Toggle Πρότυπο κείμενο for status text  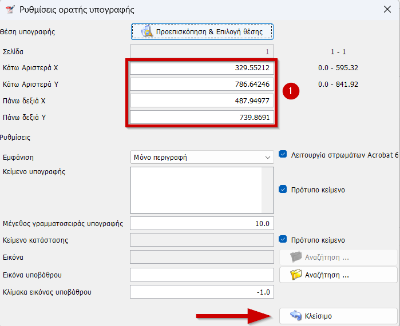(x=283, y=240)
